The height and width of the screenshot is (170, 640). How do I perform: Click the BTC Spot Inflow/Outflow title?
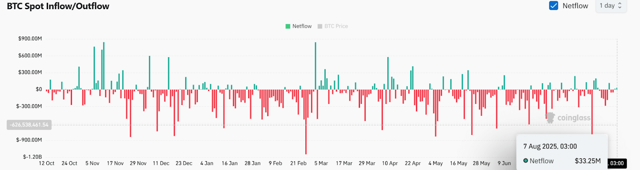[58, 6]
